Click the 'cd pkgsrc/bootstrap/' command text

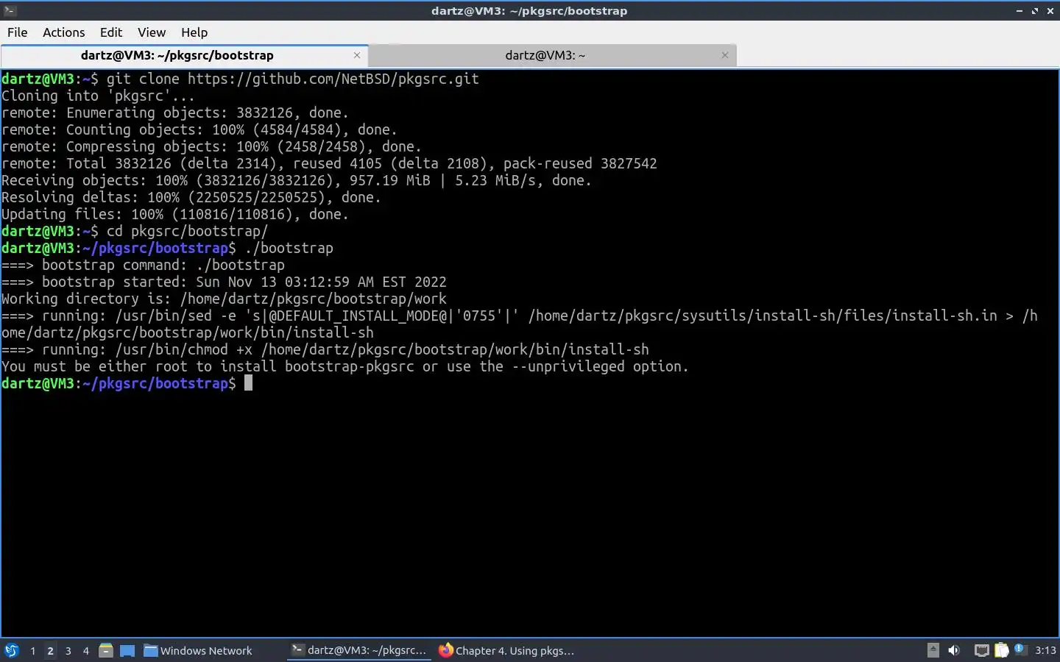click(187, 231)
